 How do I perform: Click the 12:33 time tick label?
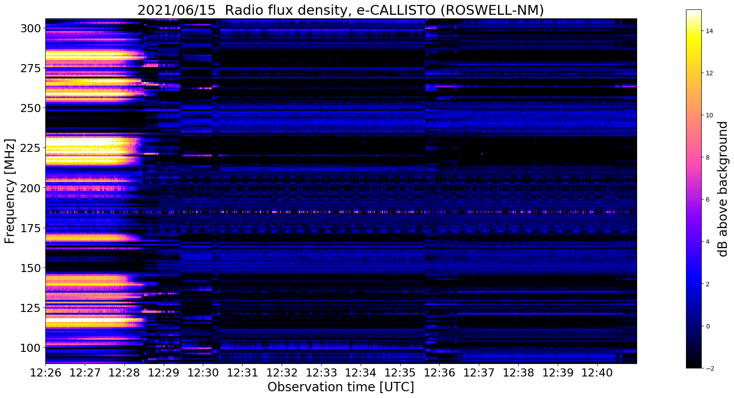(x=321, y=372)
